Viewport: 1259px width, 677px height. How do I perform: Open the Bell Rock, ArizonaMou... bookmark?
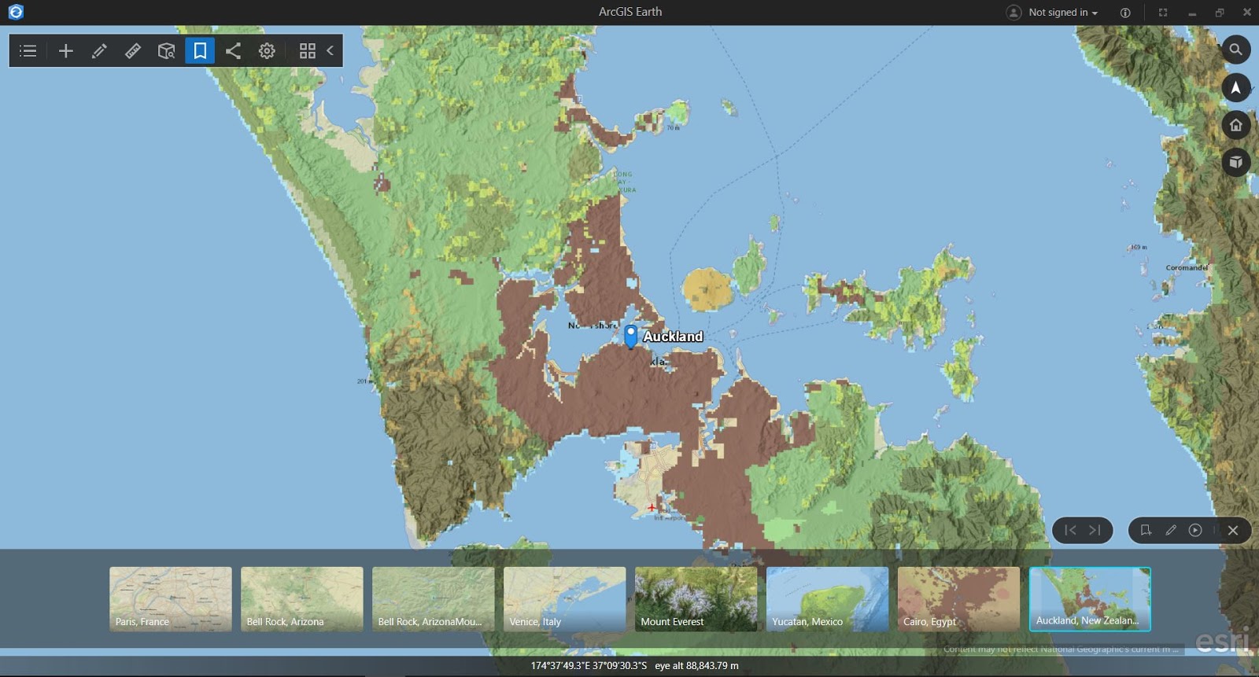click(434, 599)
